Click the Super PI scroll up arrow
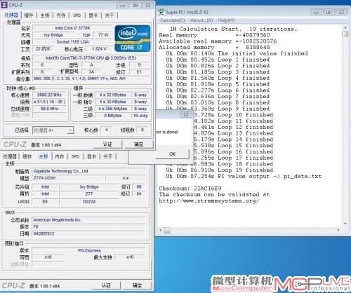The height and width of the screenshot is (293, 351). 345,28
